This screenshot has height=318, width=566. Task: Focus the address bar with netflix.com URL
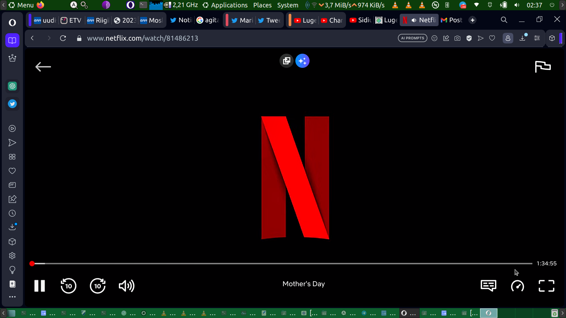pos(143,38)
